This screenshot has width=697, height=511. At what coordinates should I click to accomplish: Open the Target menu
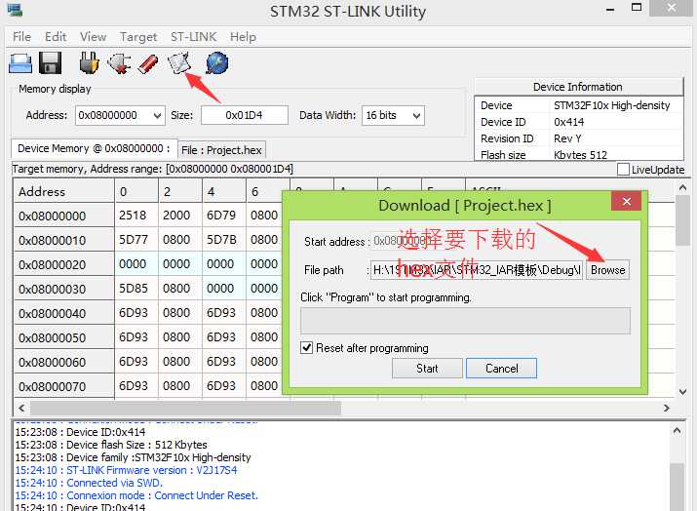pyautogui.click(x=138, y=37)
